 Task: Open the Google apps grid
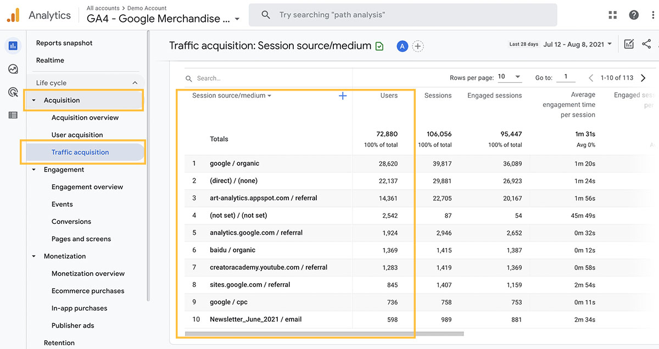coord(613,15)
